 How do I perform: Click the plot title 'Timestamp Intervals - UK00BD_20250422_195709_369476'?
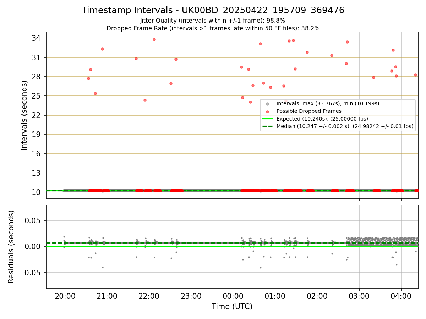(x=213, y=10)
